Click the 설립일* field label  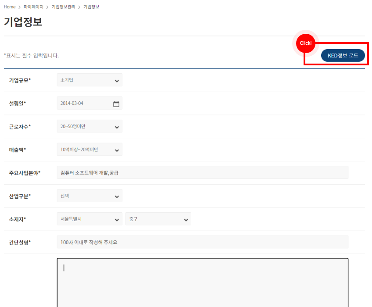[18, 104]
